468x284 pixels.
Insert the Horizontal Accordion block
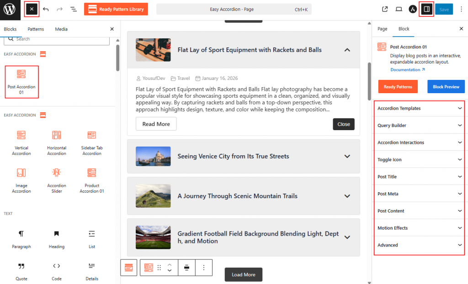57,142
